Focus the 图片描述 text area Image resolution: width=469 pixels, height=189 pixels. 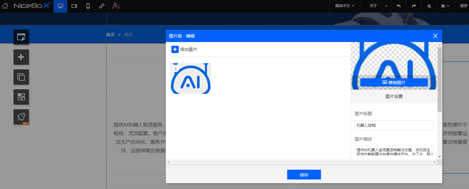point(394,151)
